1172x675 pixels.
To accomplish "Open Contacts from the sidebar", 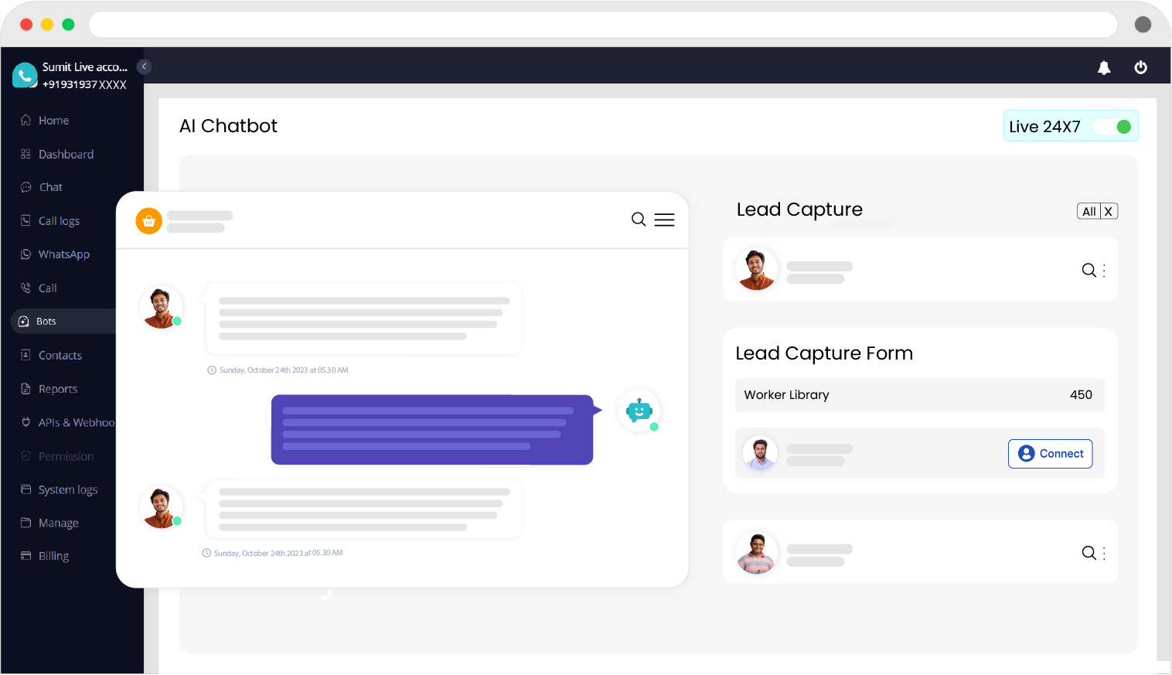I will coord(60,355).
